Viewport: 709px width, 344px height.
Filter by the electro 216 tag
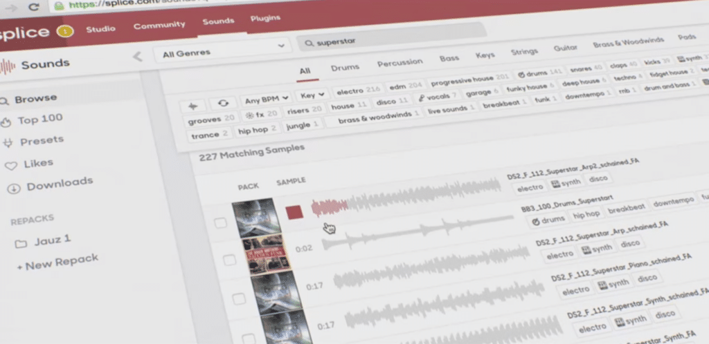tap(358, 90)
